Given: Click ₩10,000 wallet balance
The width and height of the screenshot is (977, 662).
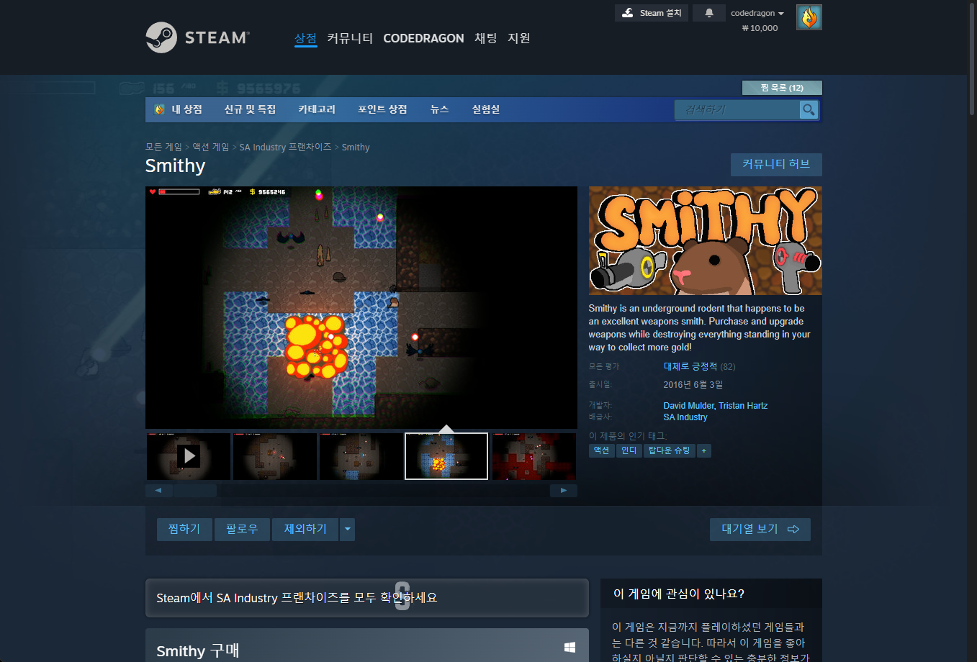Looking at the screenshot, I should click(760, 28).
